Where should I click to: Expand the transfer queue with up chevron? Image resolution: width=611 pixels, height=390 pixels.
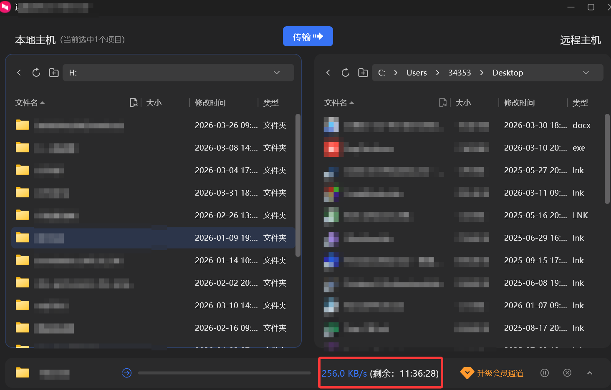[590, 373]
